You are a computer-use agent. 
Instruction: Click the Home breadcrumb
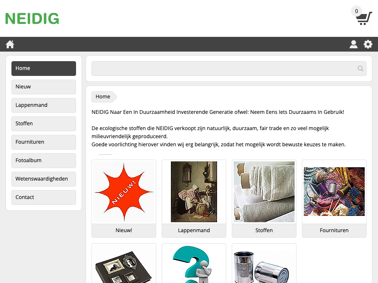tap(103, 97)
